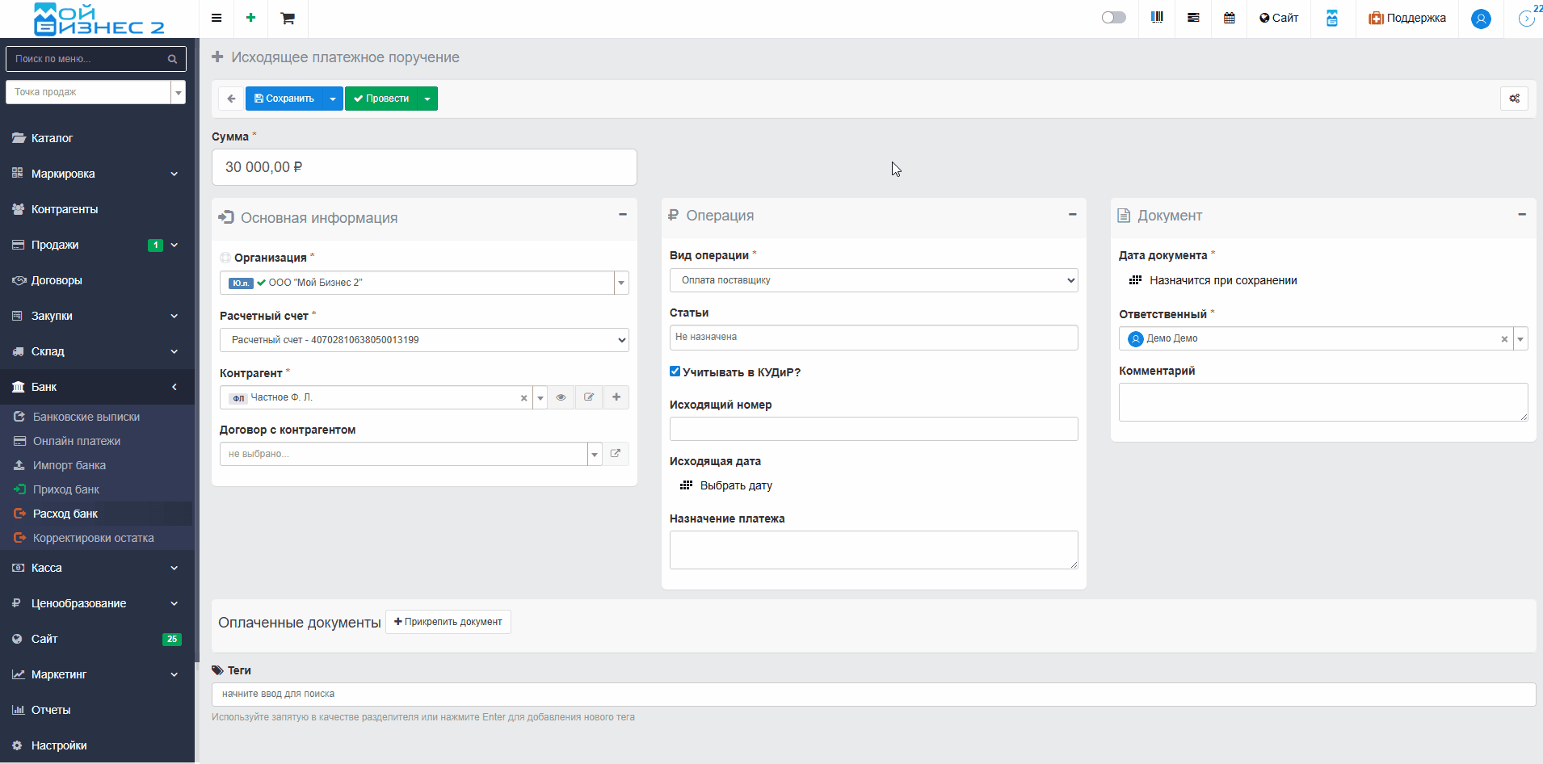
Task: Click the green plus icon in header
Action: (251, 18)
